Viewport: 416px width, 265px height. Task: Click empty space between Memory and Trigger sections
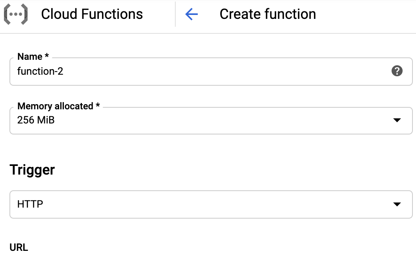tap(211, 148)
